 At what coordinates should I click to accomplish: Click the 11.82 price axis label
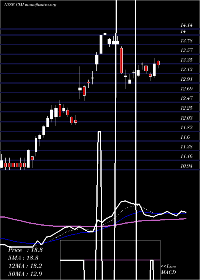186,128
